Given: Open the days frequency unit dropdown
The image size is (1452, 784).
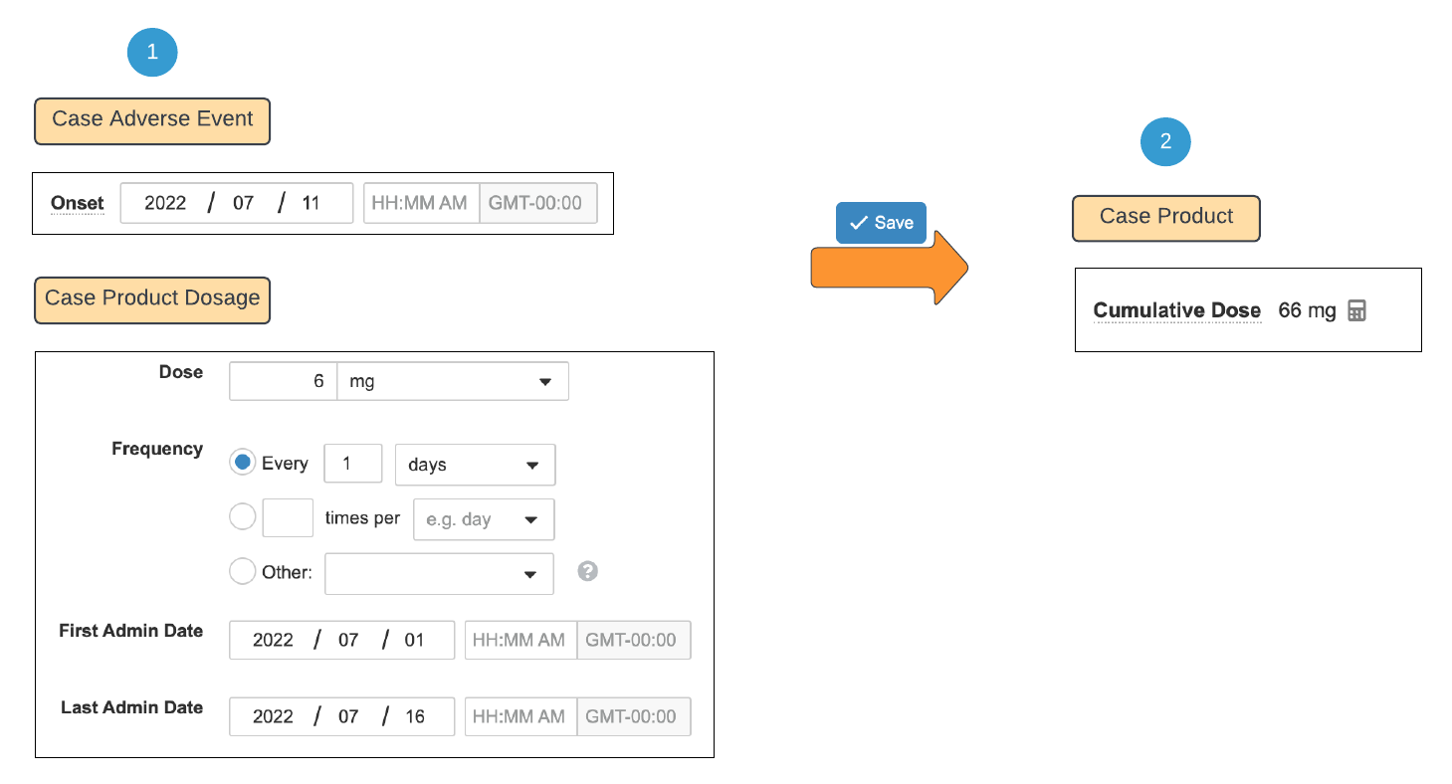Looking at the screenshot, I should click(x=475, y=465).
